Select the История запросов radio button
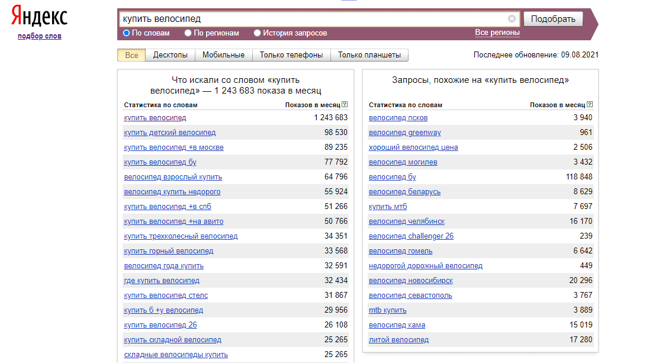 [257, 33]
